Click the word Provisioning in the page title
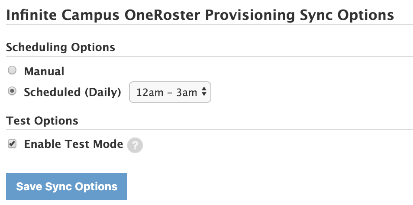 pyautogui.click(x=250, y=16)
